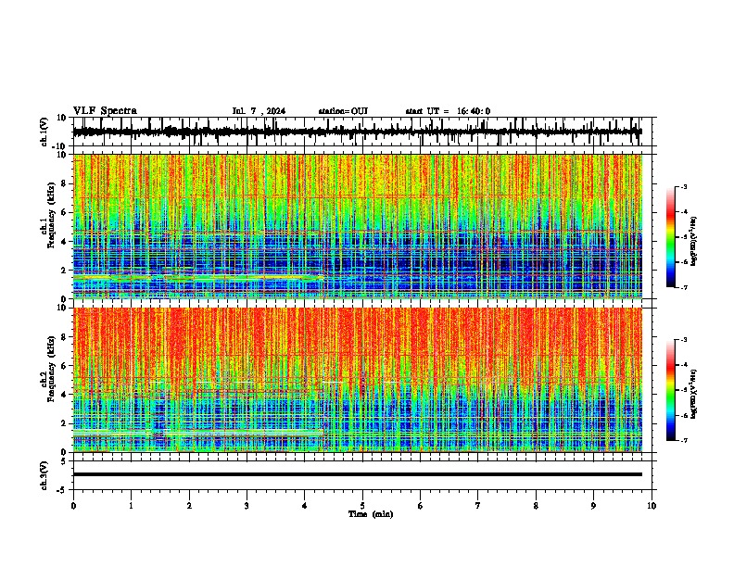
Task: Click the "-3" label on ch.1 color bar
Action: pyautogui.click(x=684, y=187)
